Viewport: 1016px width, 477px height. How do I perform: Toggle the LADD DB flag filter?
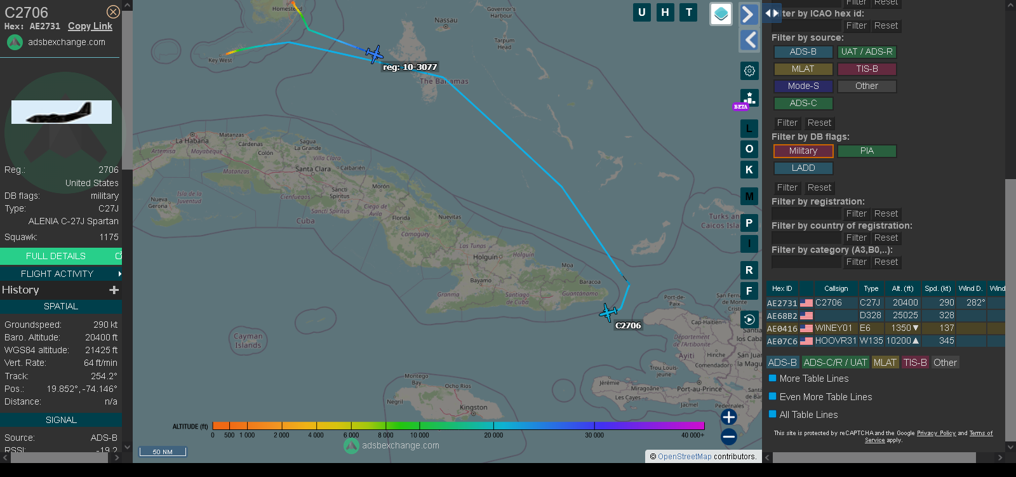click(x=803, y=168)
